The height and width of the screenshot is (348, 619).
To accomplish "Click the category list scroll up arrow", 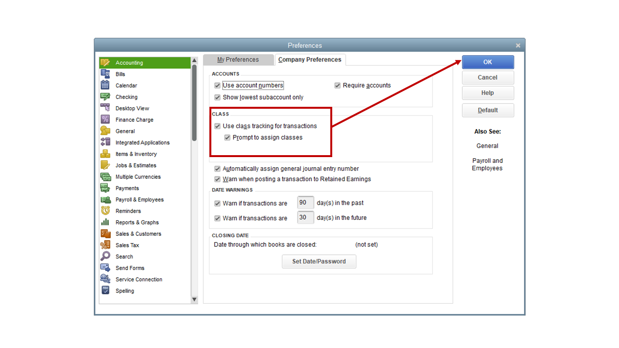I will (x=194, y=60).
